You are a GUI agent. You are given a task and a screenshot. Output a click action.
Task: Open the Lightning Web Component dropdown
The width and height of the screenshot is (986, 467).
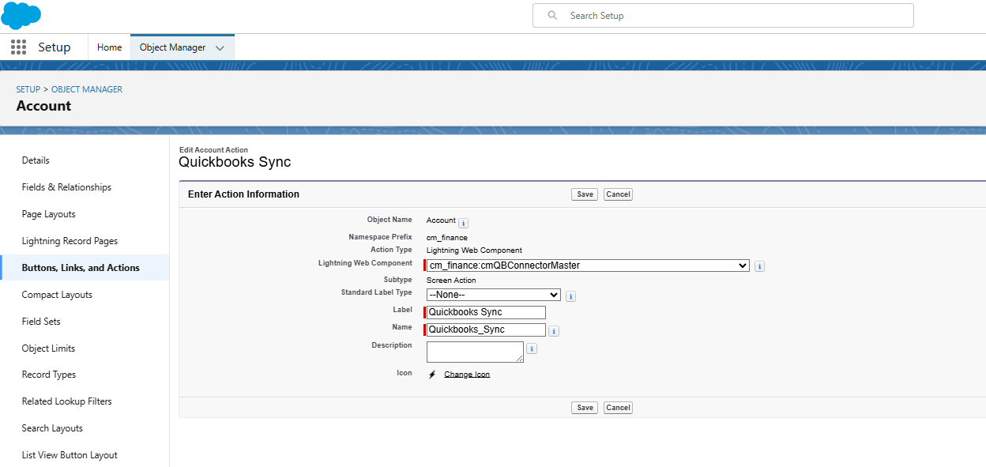click(588, 266)
